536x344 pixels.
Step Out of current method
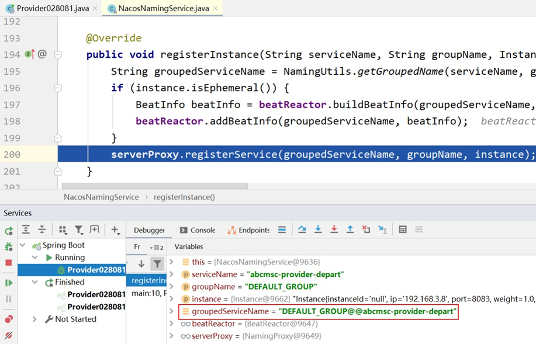(x=350, y=230)
